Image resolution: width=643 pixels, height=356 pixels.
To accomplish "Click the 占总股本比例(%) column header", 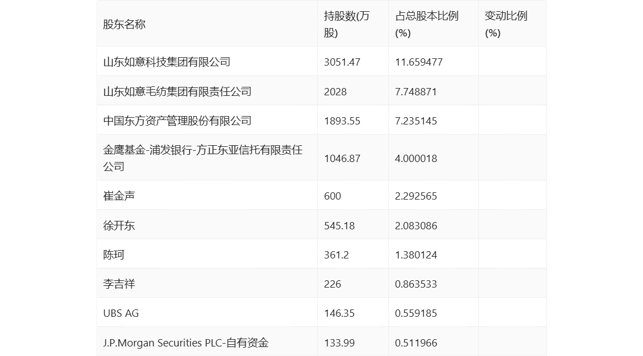I will point(427,24).
